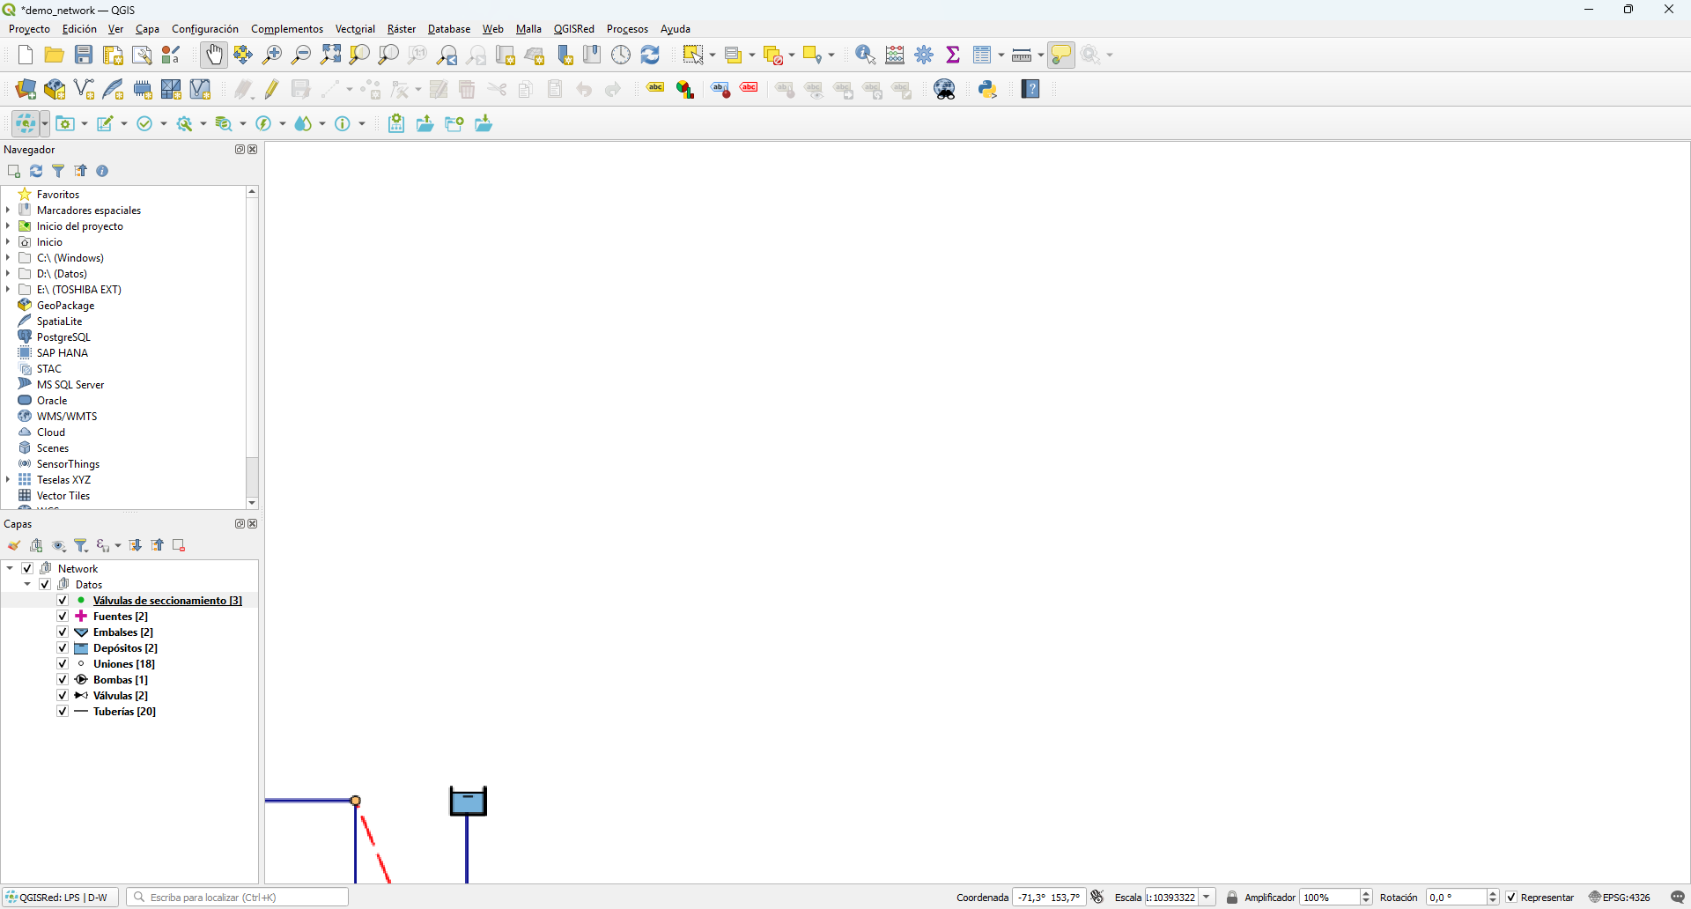Screen dimensions: 1691x909
Task: Collapse the Network group
Action: point(10,569)
